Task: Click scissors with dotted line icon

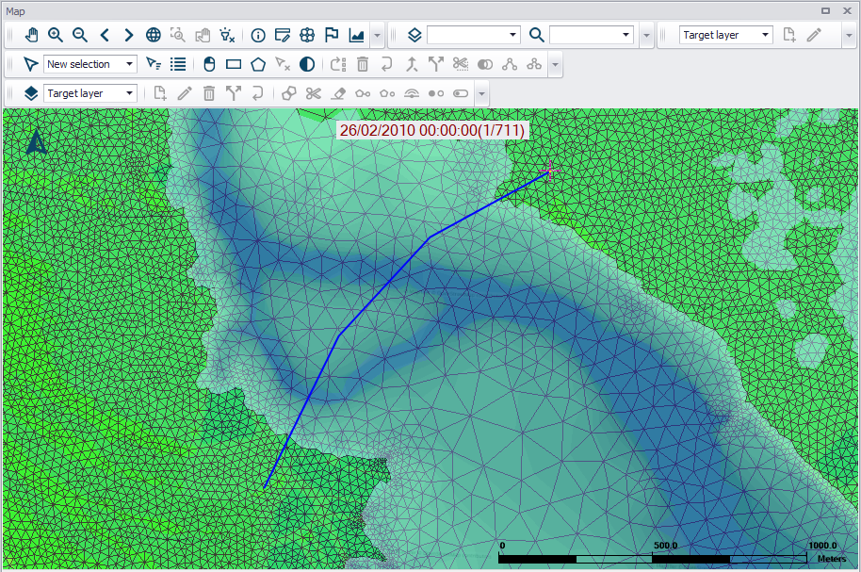Action: point(461,64)
